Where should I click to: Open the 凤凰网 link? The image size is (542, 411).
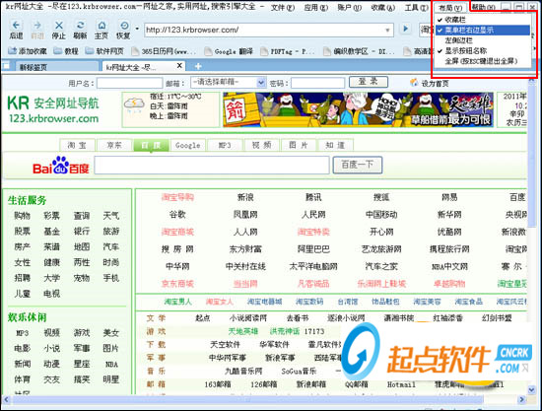[245, 215]
